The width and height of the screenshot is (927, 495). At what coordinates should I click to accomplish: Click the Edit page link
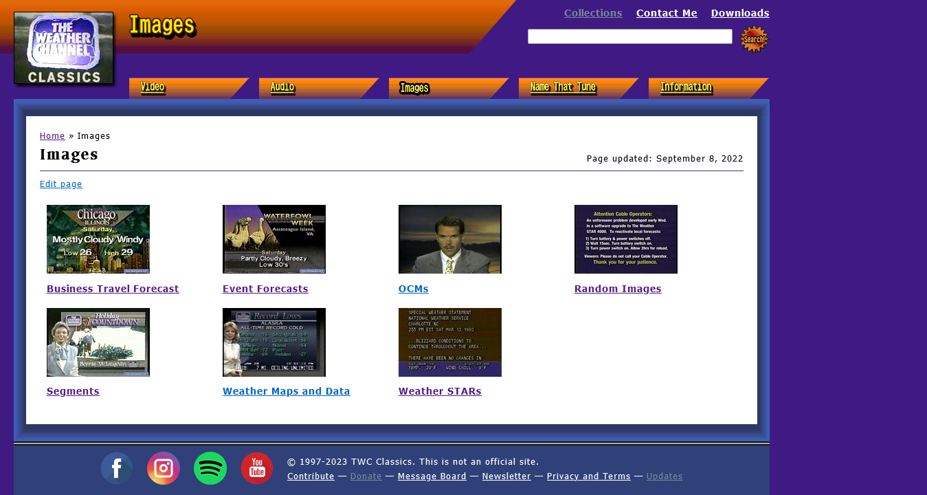[61, 184]
